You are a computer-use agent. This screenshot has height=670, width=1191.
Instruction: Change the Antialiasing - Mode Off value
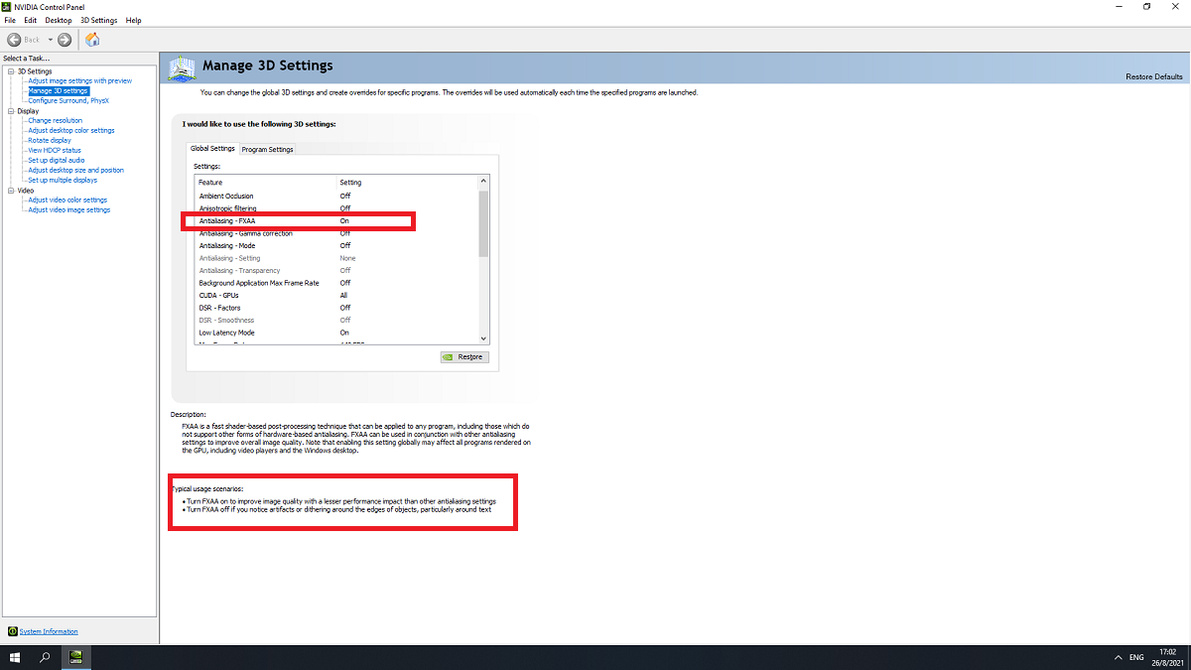tap(345, 246)
